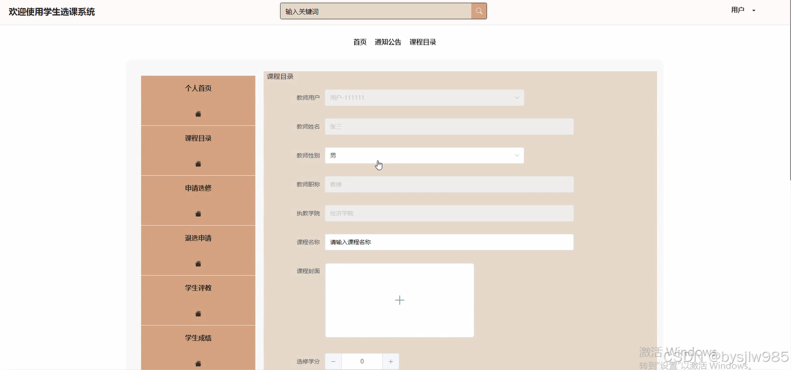Click the plus icon to upload 课程封面

coord(400,300)
